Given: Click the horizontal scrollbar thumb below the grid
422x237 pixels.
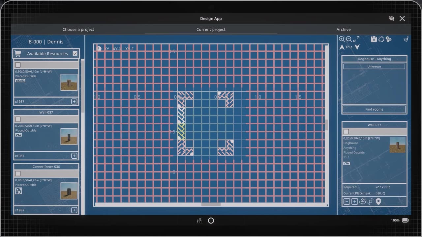Looking at the screenshot, I should coord(211,204).
